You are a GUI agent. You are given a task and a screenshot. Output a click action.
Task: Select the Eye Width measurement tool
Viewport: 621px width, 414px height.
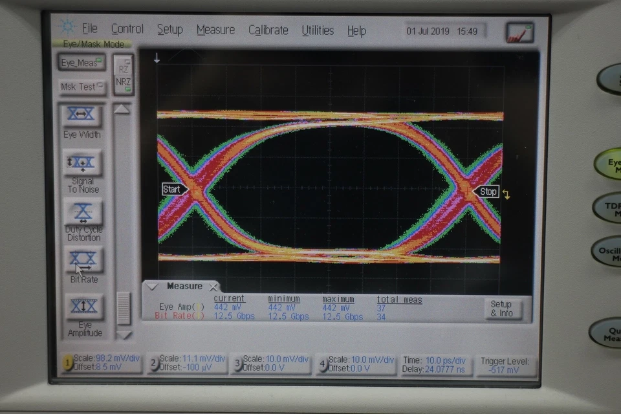(82, 114)
